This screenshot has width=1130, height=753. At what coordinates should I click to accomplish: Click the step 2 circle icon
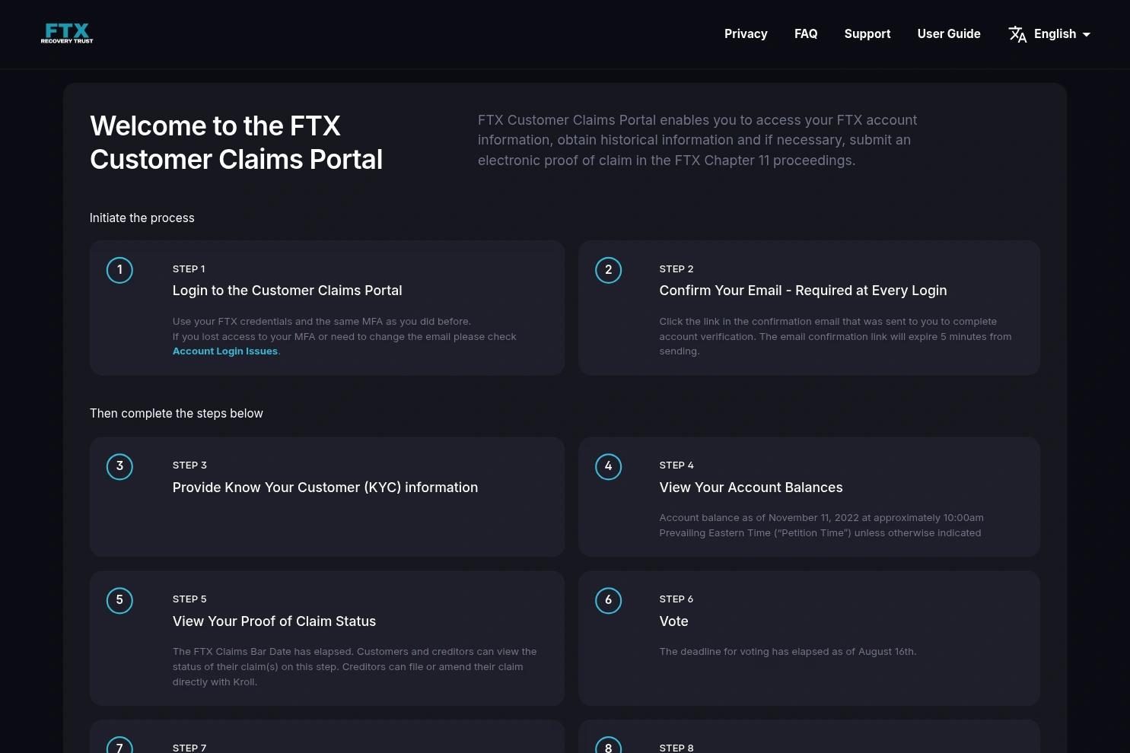pos(608,270)
